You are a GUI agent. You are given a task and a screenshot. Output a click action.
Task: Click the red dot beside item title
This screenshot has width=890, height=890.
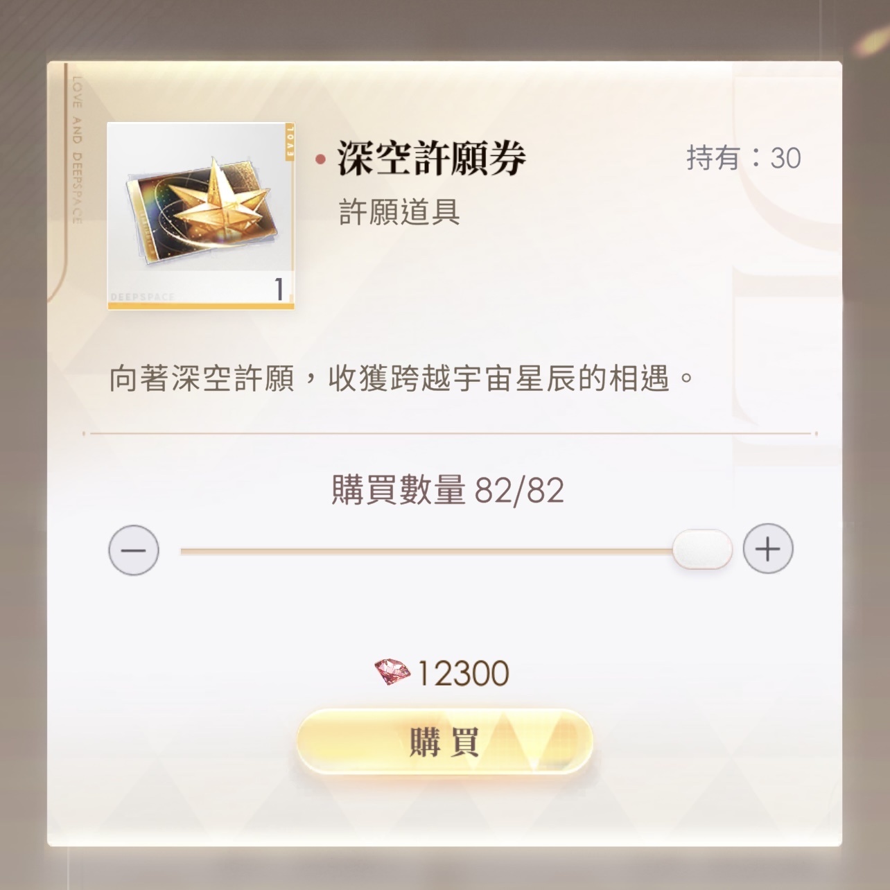(320, 160)
